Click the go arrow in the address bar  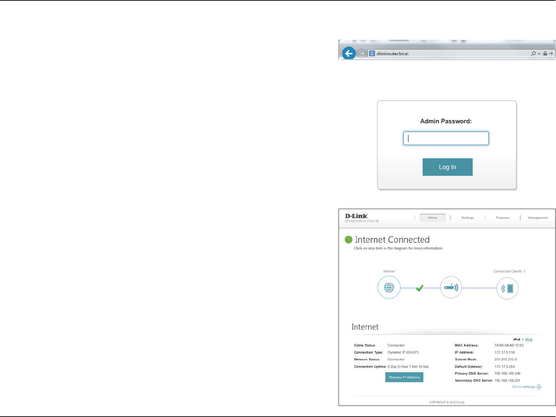tap(551, 54)
